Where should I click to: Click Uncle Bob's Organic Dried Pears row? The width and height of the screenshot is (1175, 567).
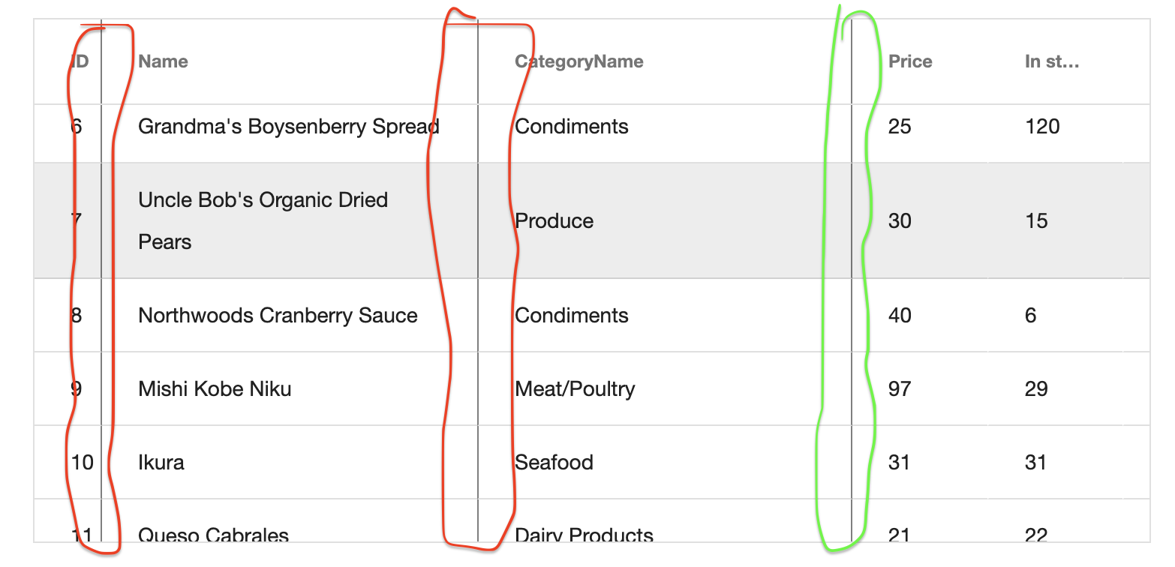(263, 220)
